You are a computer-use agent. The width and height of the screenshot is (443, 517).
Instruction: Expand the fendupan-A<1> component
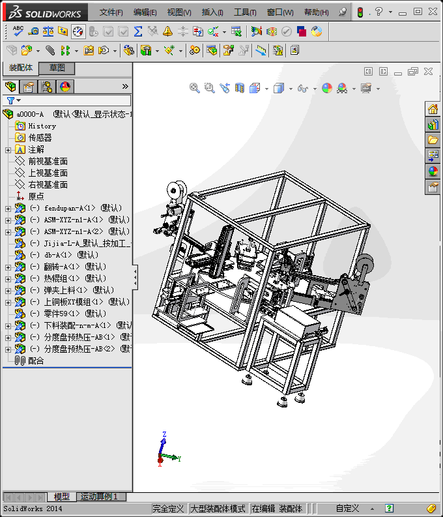pyautogui.click(x=8, y=209)
